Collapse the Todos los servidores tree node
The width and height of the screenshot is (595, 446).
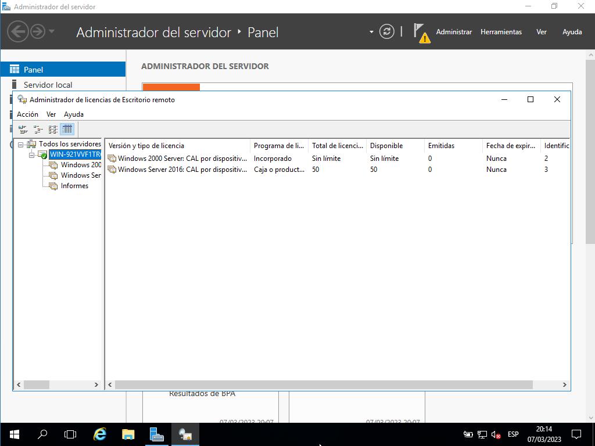coord(21,144)
